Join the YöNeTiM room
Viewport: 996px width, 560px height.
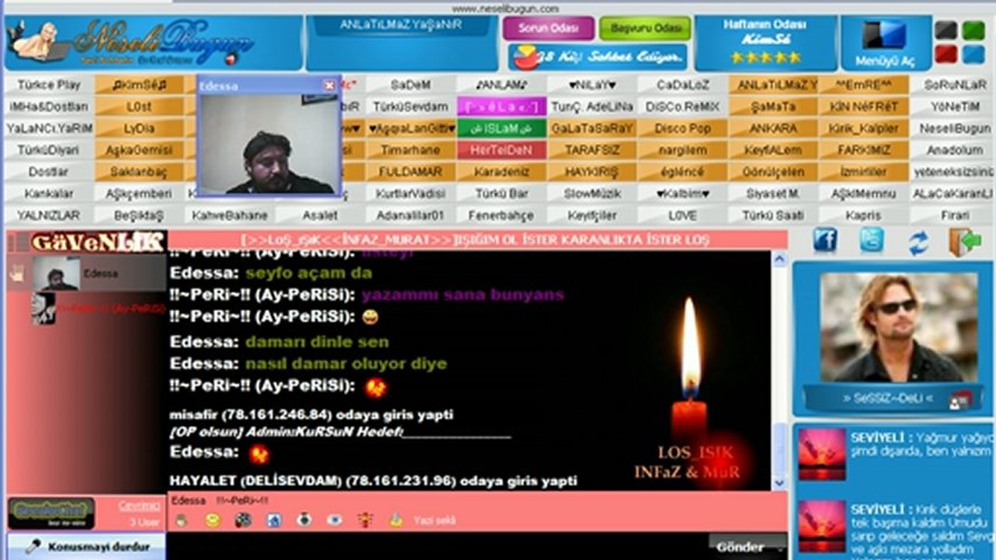coord(954,107)
